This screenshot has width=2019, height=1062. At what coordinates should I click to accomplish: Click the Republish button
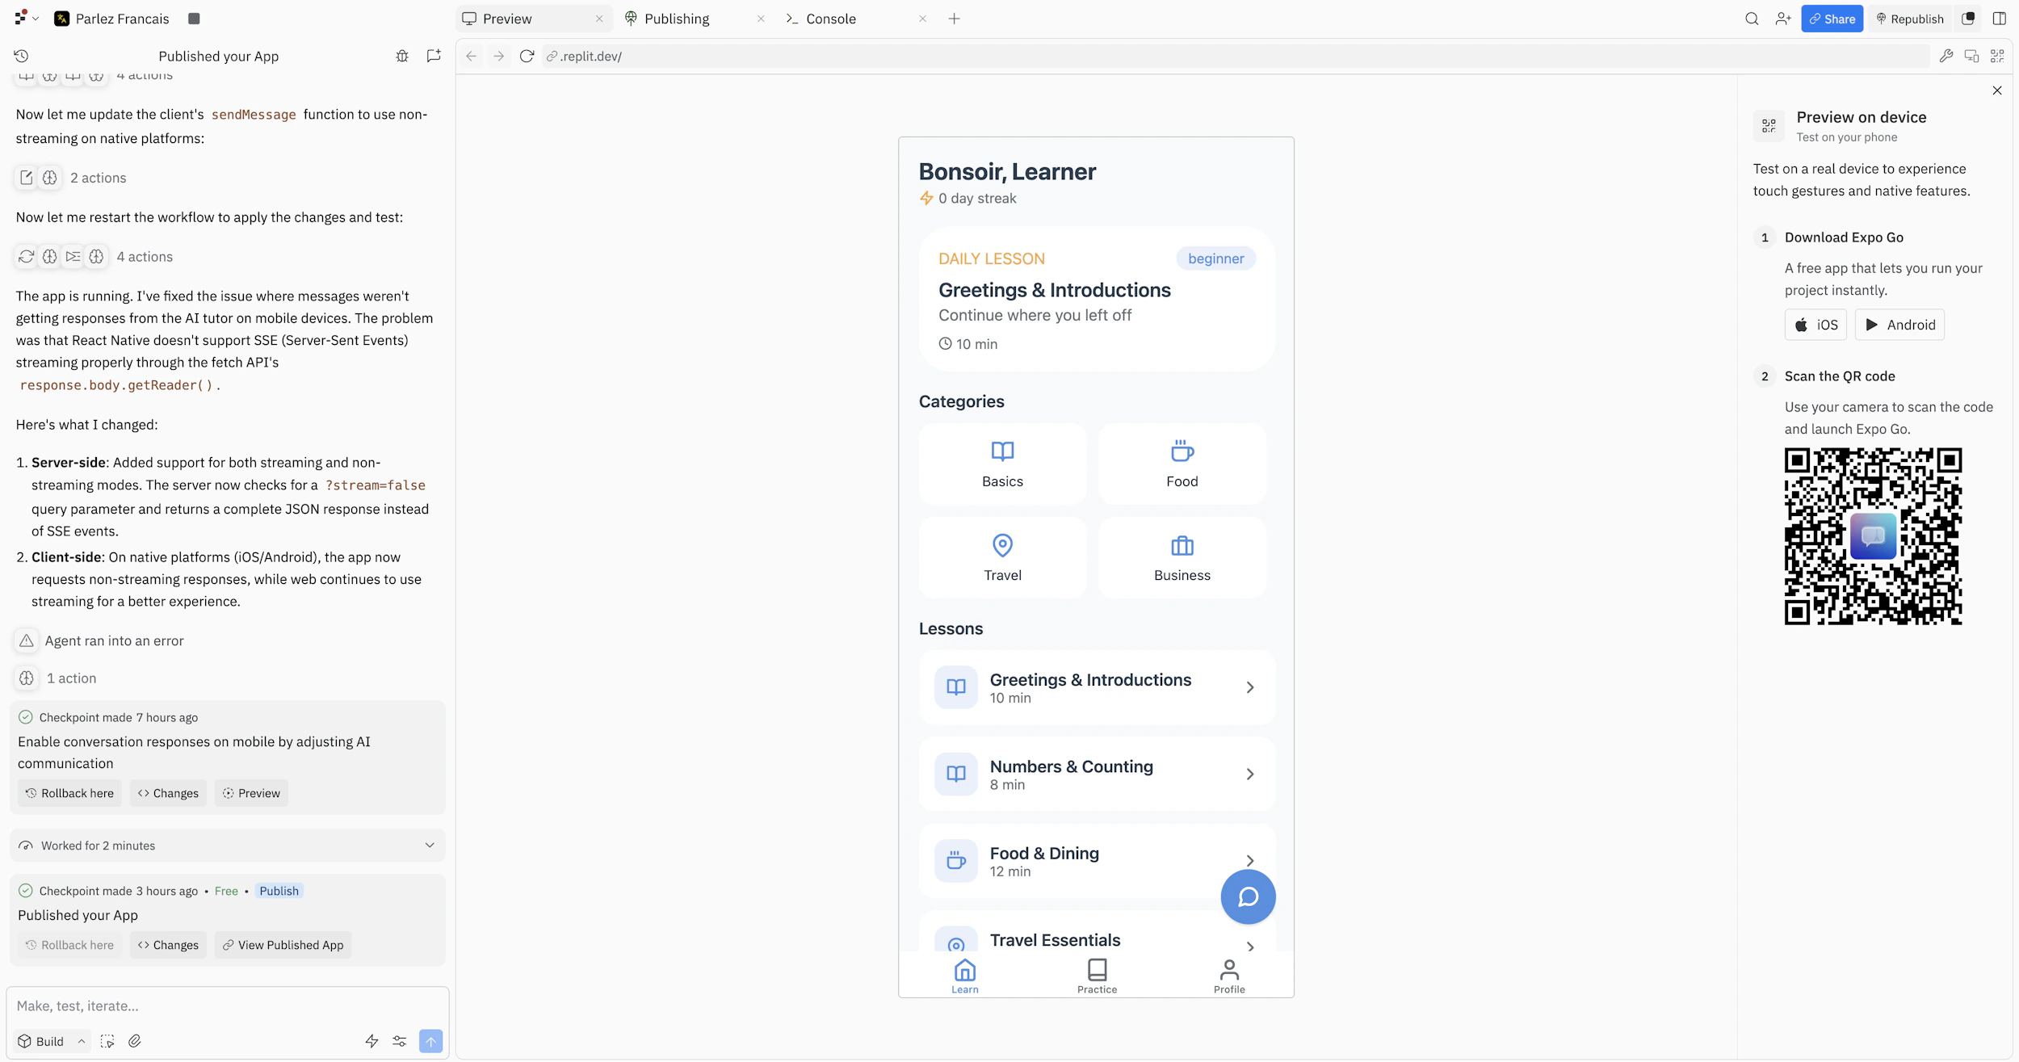point(1909,19)
